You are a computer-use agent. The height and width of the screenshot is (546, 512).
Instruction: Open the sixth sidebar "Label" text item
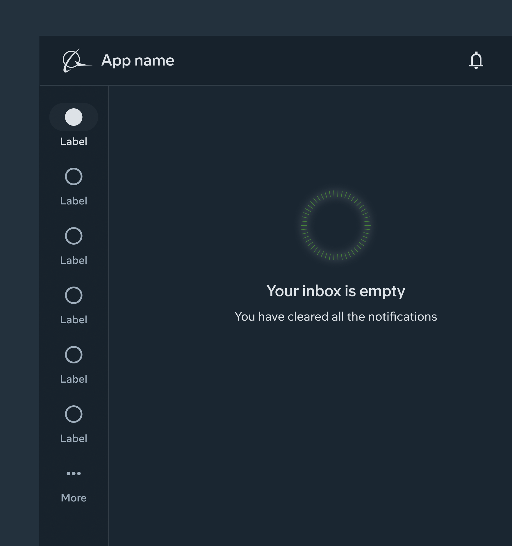74,439
